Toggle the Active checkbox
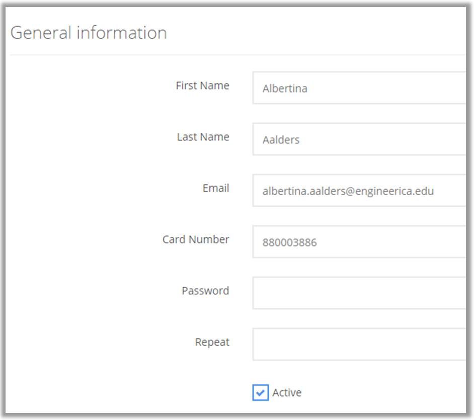 click(x=260, y=392)
